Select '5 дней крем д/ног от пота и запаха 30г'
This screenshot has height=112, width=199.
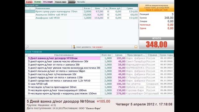tap(99, 65)
